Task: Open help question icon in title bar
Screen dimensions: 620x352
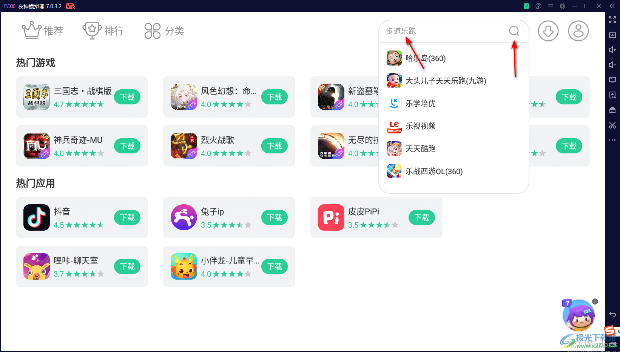Action: [x=538, y=6]
